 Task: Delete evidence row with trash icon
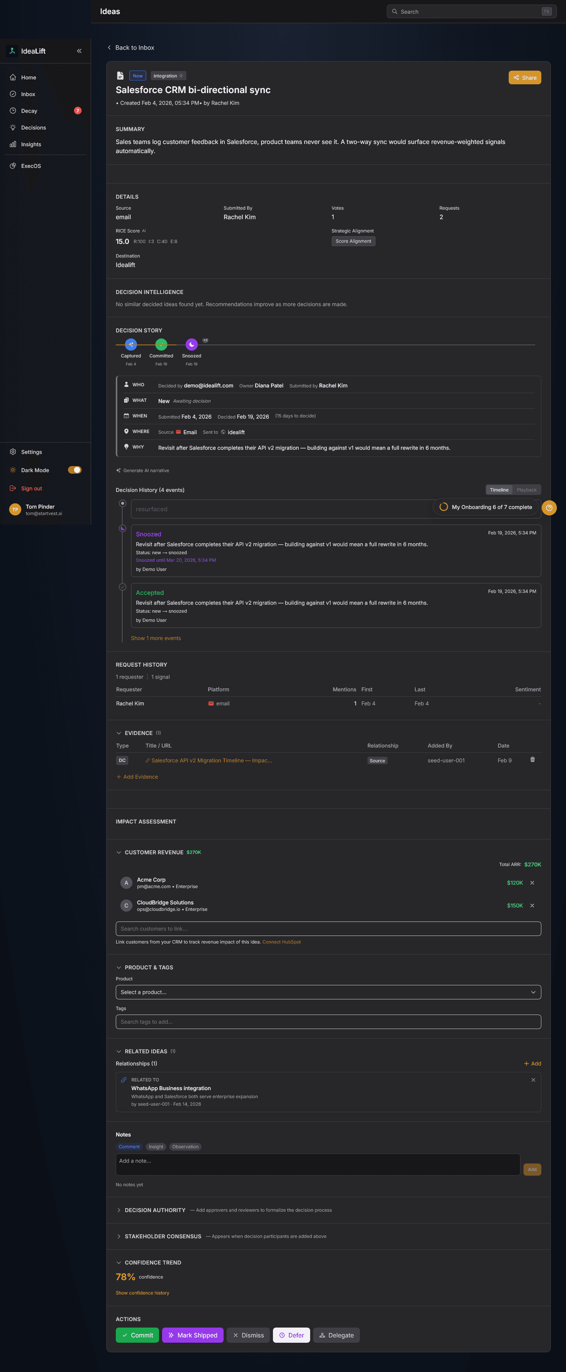pyautogui.click(x=533, y=760)
